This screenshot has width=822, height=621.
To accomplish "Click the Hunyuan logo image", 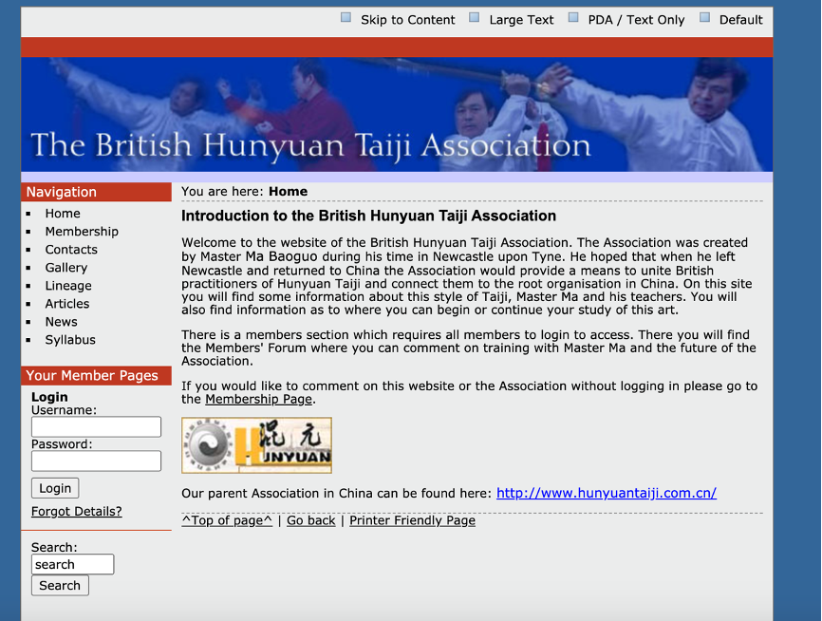I will (257, 445).
